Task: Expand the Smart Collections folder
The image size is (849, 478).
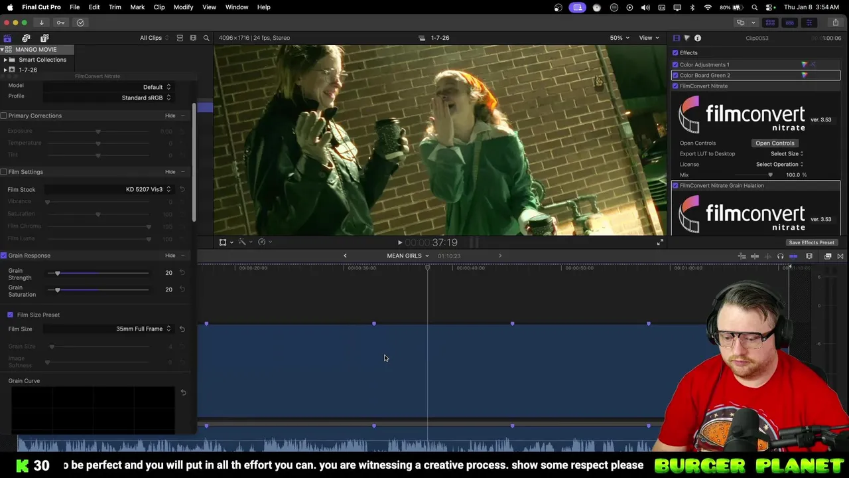Action: [5, 60]
